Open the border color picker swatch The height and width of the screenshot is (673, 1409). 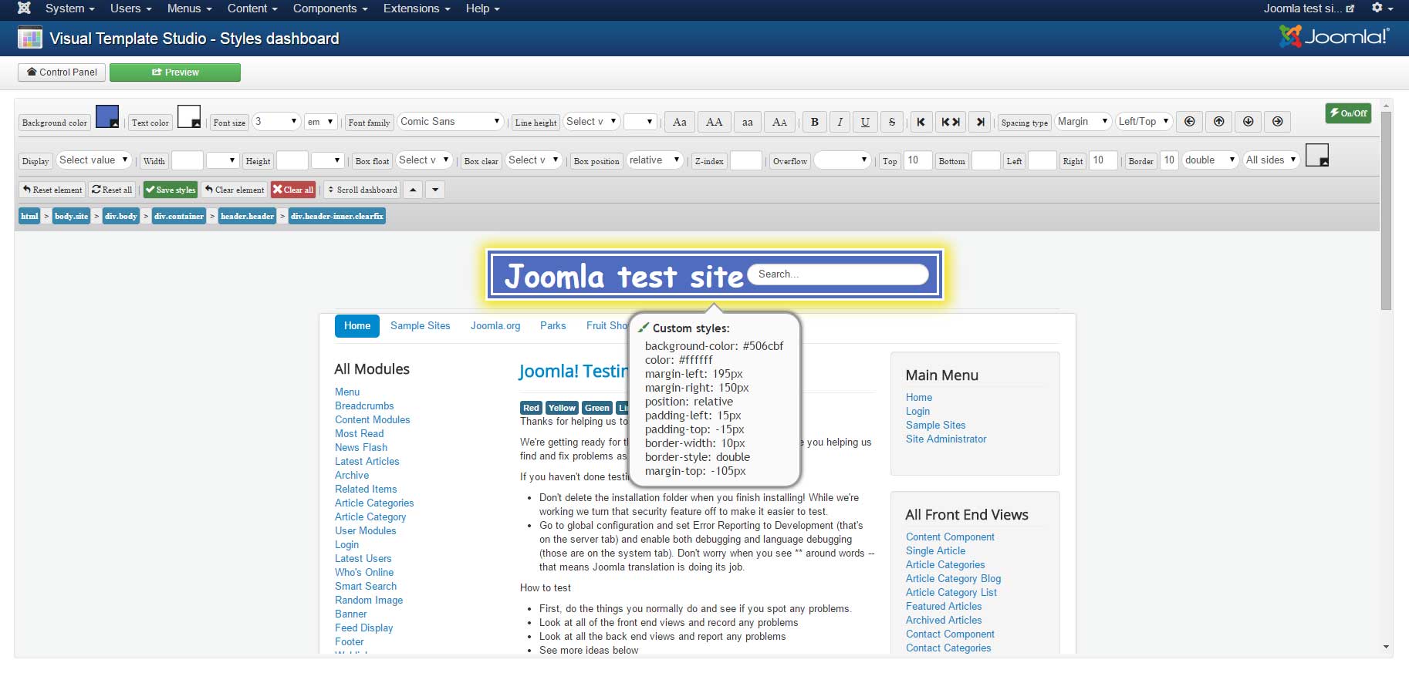(1317, 156)
